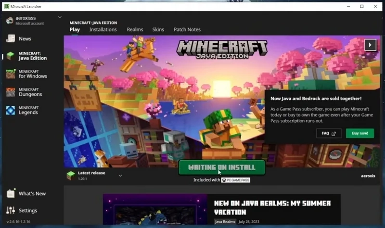Open New on Java Realms article headline
The width and height of the screenshot is (385, 228).
pyautogui.click(x=272, y=207)
